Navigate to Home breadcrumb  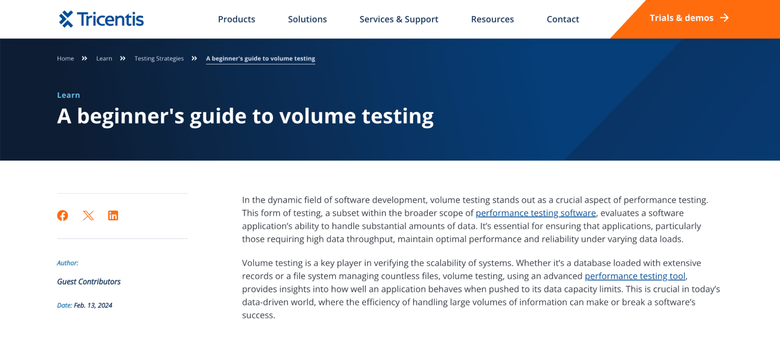click(66, 58)
